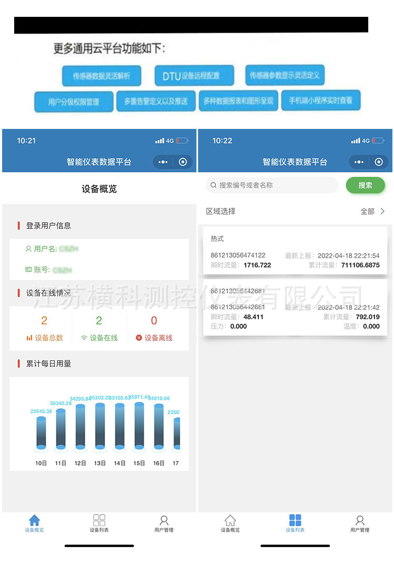Viewport: 394px width, 585px height.
Task: Open device card 861213056474122
Action: pos(295,251)
